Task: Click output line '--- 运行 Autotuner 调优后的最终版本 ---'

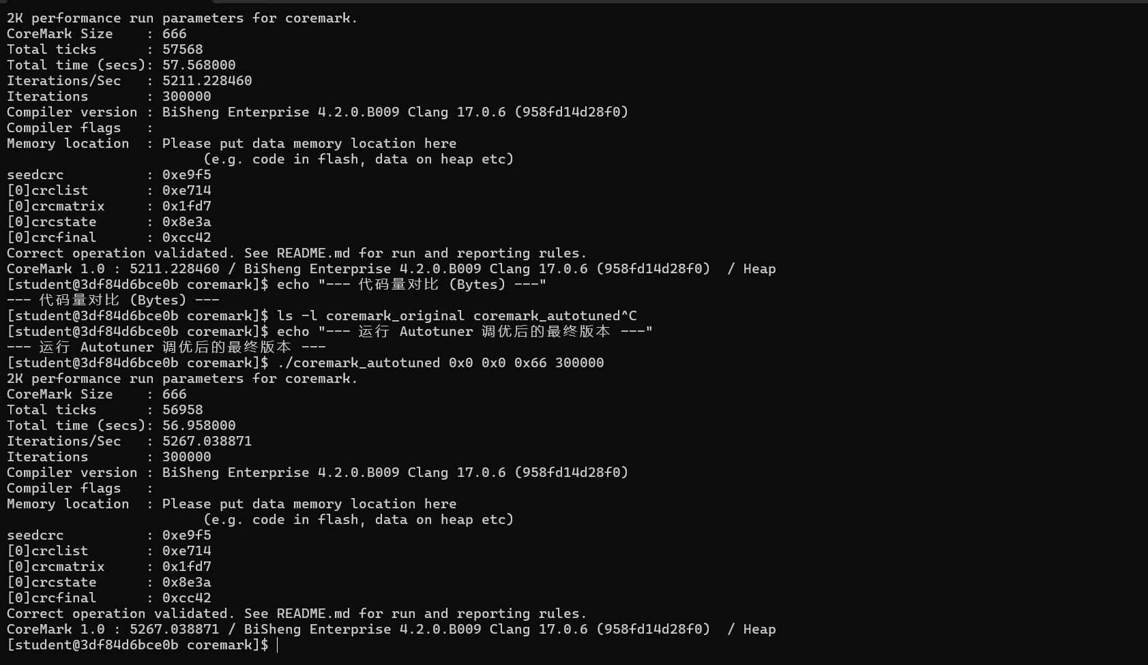Action: pos(166,347)
